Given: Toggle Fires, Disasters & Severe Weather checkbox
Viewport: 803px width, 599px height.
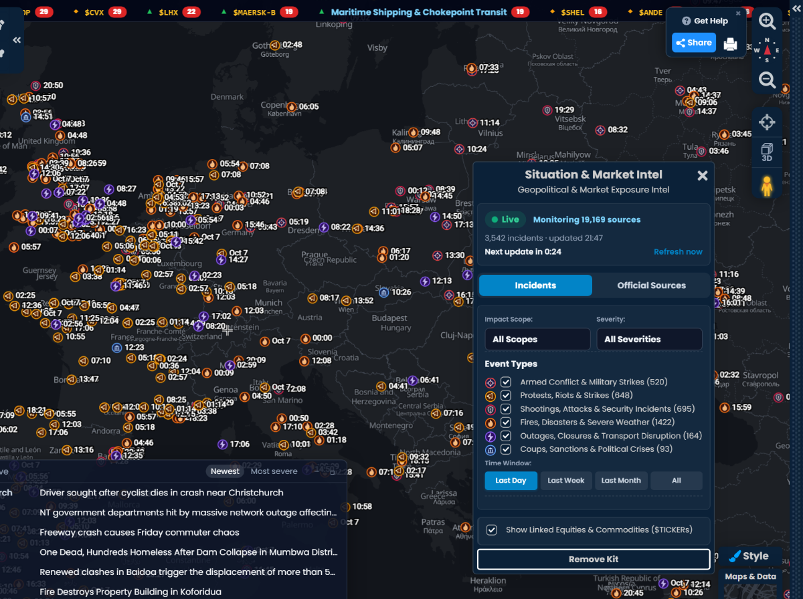Looking at the screenshot, I should [x=506, y=422].
